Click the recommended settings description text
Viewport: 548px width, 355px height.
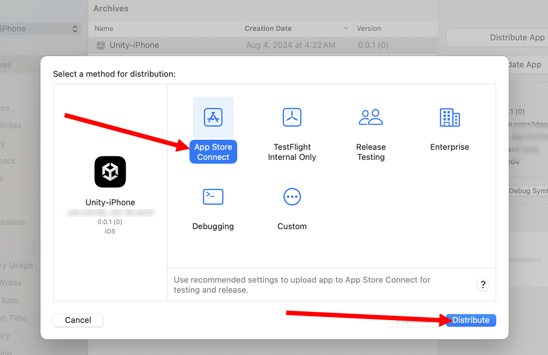click(302, 285)
